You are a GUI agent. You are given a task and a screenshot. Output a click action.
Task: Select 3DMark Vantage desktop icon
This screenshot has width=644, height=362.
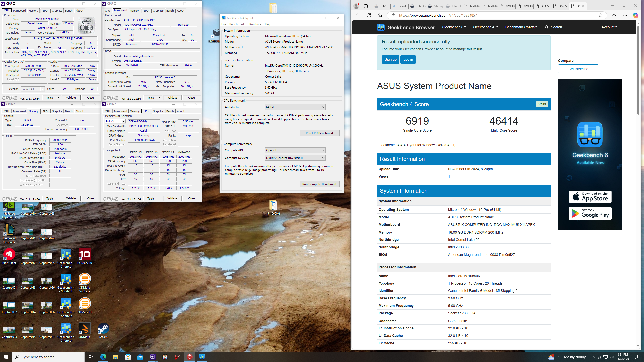pos(85,283)
